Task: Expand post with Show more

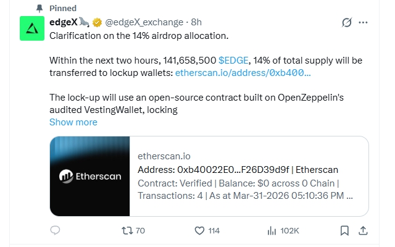Action: point(73,122)
